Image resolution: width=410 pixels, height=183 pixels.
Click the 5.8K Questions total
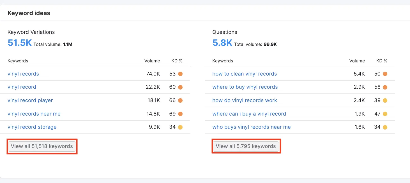[222, 43]
